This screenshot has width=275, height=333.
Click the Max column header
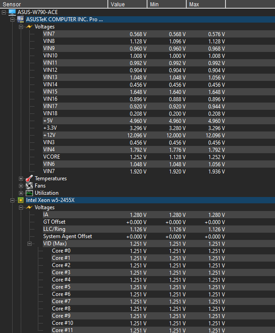206,4
